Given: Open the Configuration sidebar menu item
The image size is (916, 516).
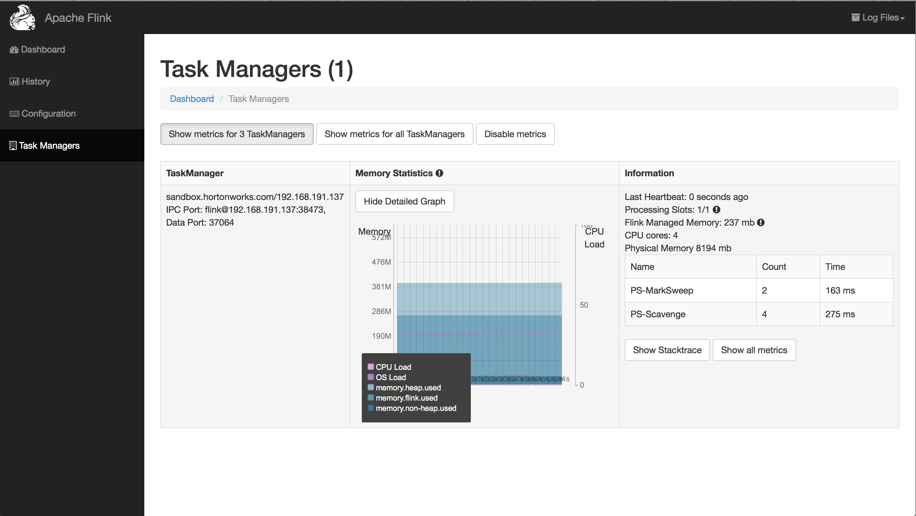Looking at the screenshot, I should [48, 113].
